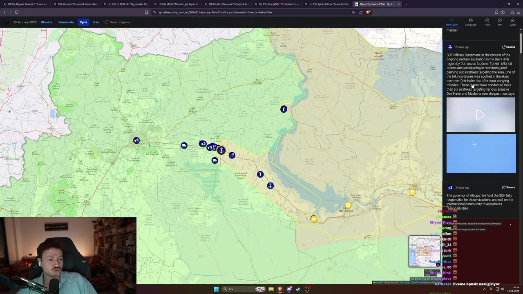Go back with the browser back arrow
The height and width of the screenshot is (294, 523).
coord(4,12)
